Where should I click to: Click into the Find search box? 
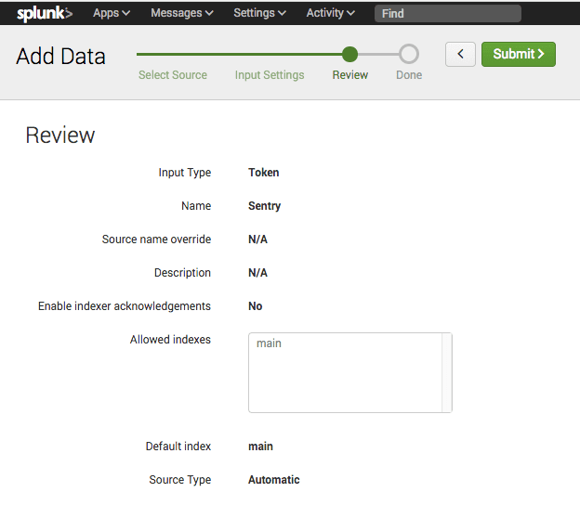tap(447, 13)
